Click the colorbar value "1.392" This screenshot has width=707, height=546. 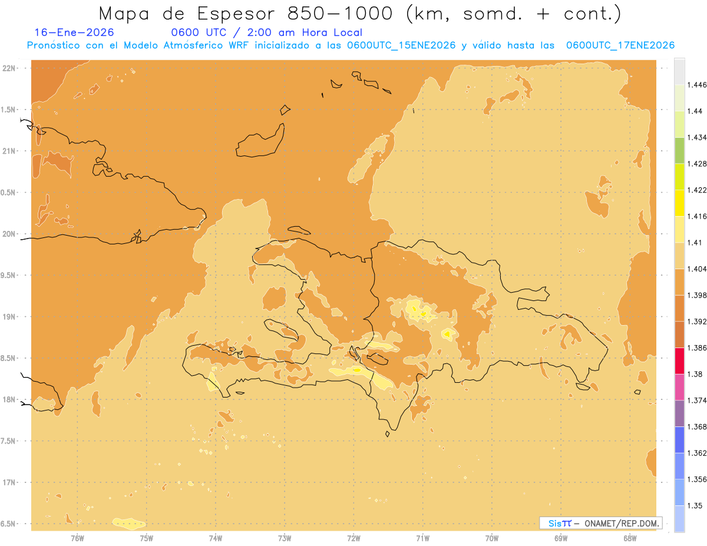click(698, 322)
